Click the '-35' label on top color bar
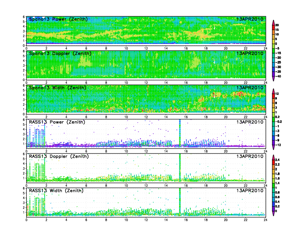 point(278,72)
